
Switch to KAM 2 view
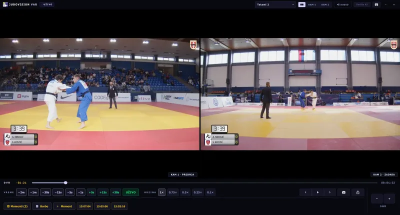(x=325, y=4)
